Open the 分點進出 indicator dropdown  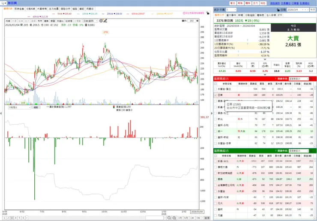[19, 107]
